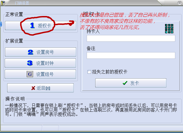Enable 挂失之前的授权卡 checkbox

click(89, 72)
